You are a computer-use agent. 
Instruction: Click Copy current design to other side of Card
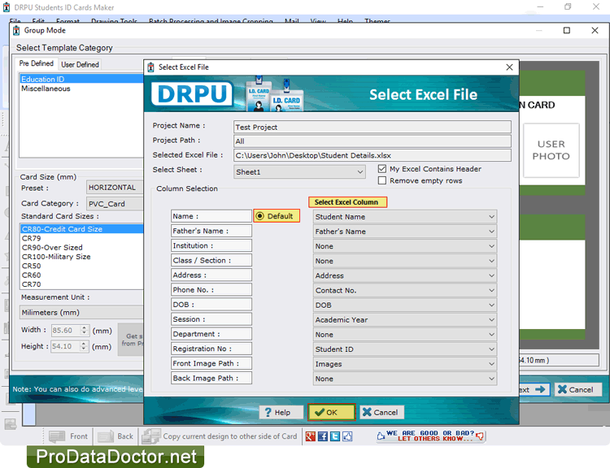(220, 436)
